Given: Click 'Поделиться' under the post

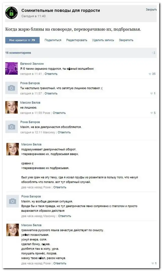Looking at the screenshot, I should 53,40.
